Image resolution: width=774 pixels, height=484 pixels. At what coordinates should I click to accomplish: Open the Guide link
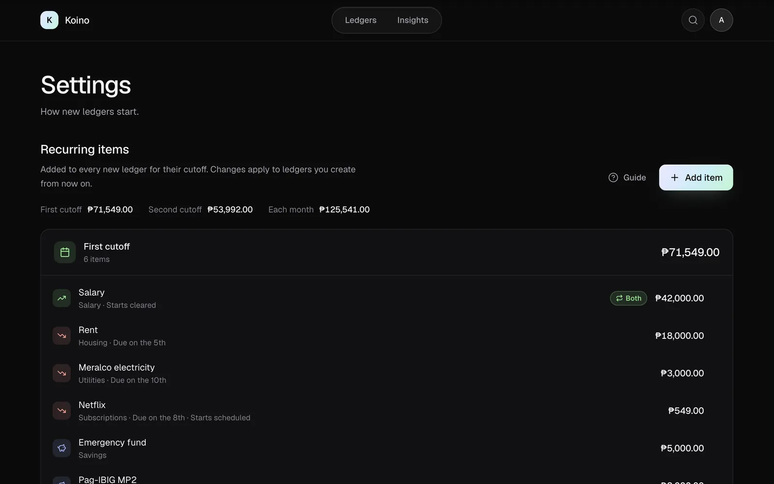[627, 178]
